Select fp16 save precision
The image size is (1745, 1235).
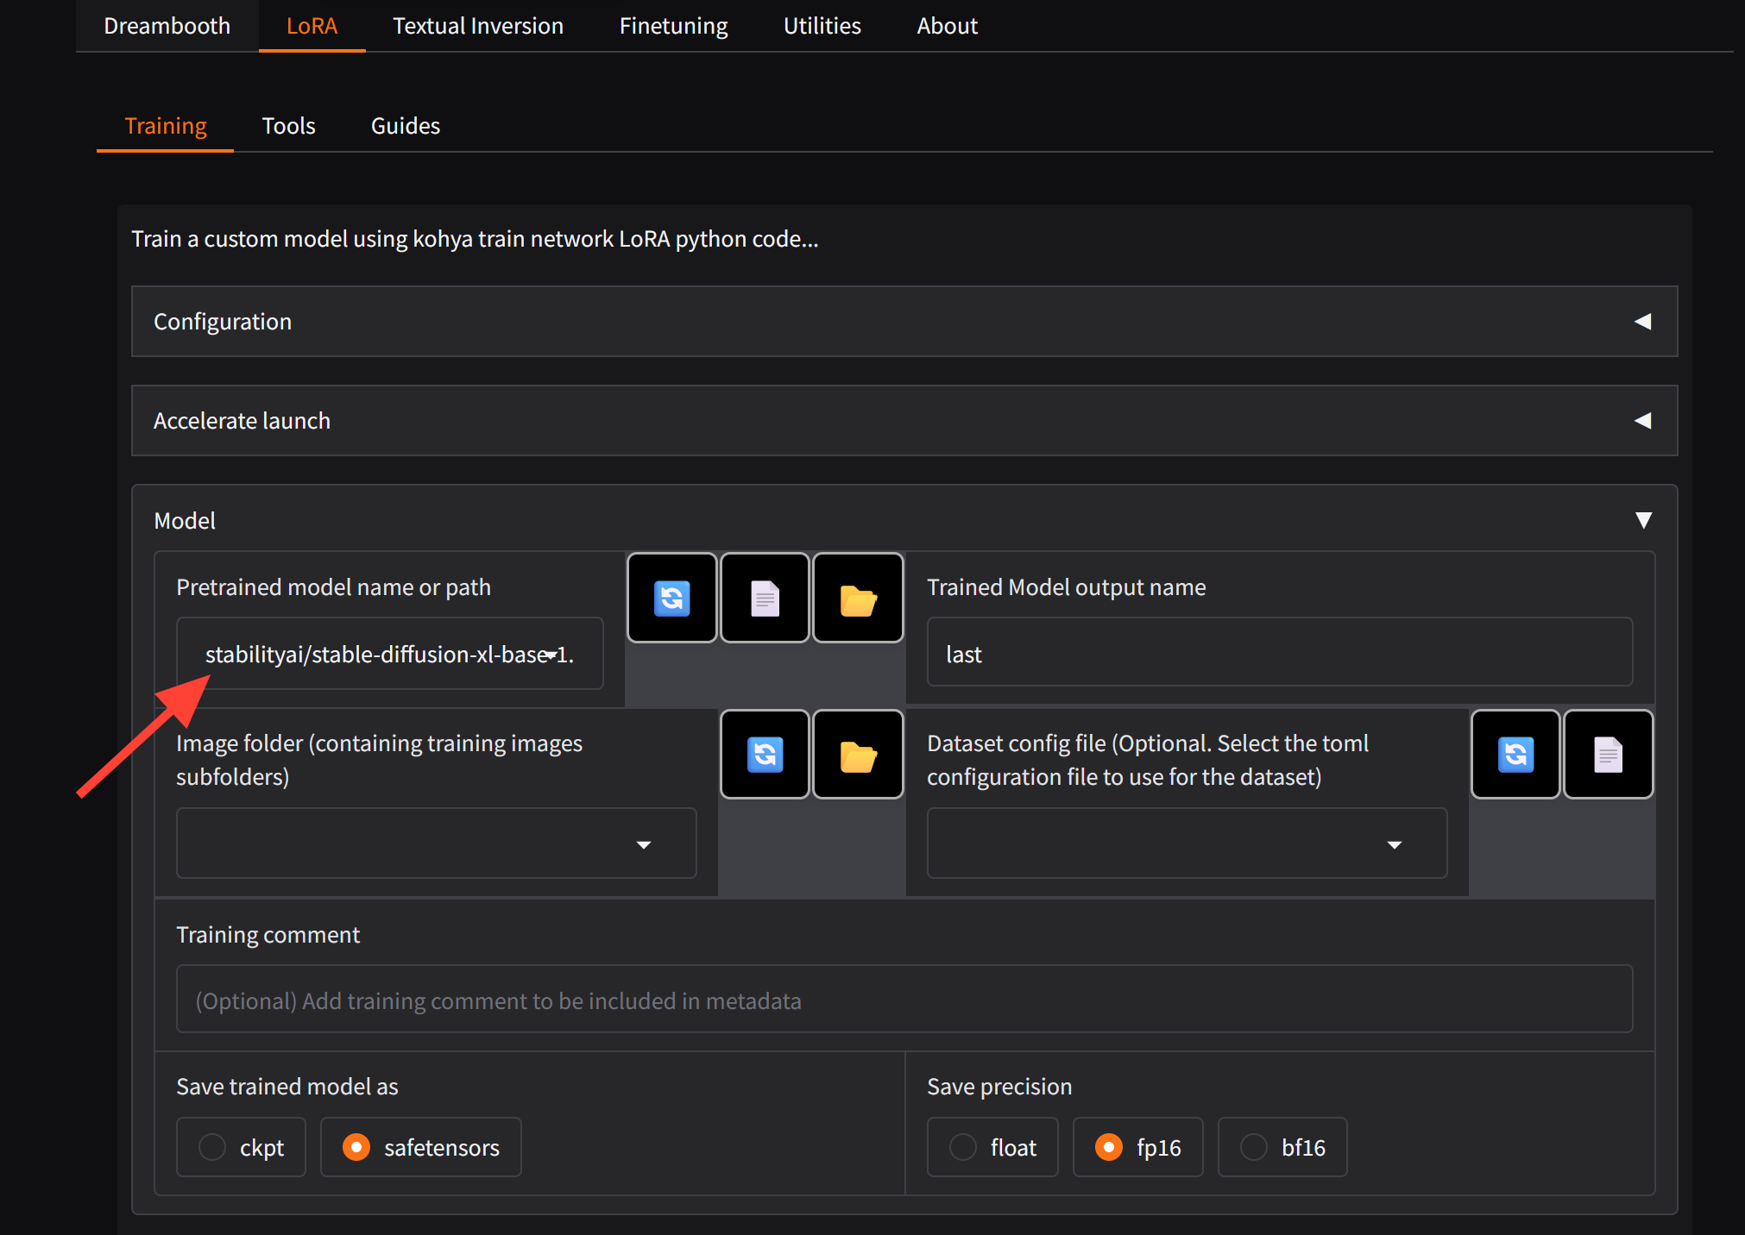tap(1109, 1147)
